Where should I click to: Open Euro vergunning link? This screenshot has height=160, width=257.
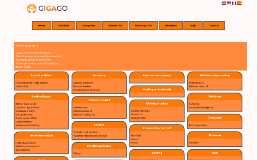pos(198,125)
